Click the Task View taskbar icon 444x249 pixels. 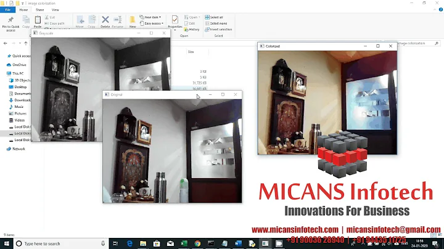pyautogui.click(x=115, y=243)
